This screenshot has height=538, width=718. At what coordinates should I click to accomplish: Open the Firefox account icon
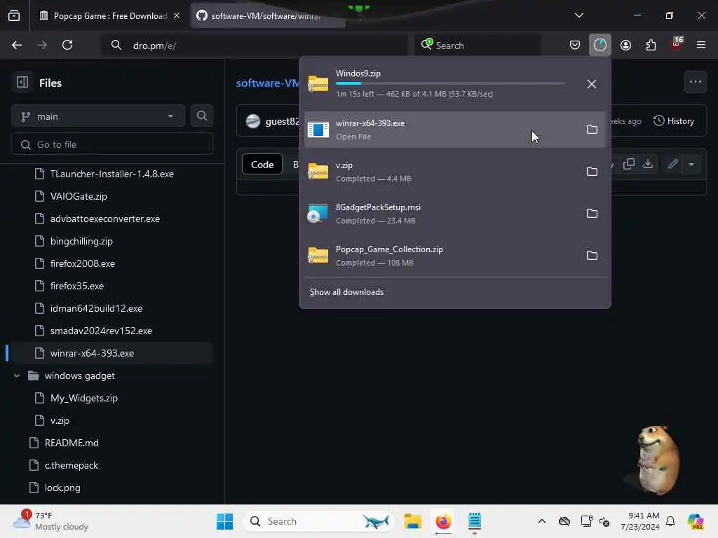[x=625, y=45]
